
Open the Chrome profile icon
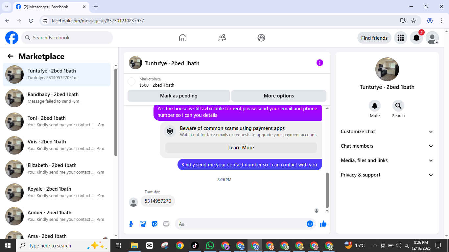430,21
